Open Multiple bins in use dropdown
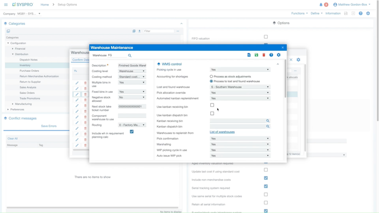This screenshot has width=379, height=213. click(132, 82)
